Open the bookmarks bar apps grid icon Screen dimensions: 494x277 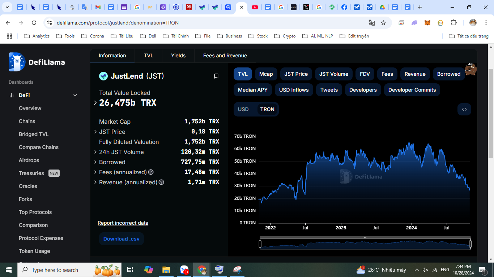pyautogui.click(x=9, y=36)
